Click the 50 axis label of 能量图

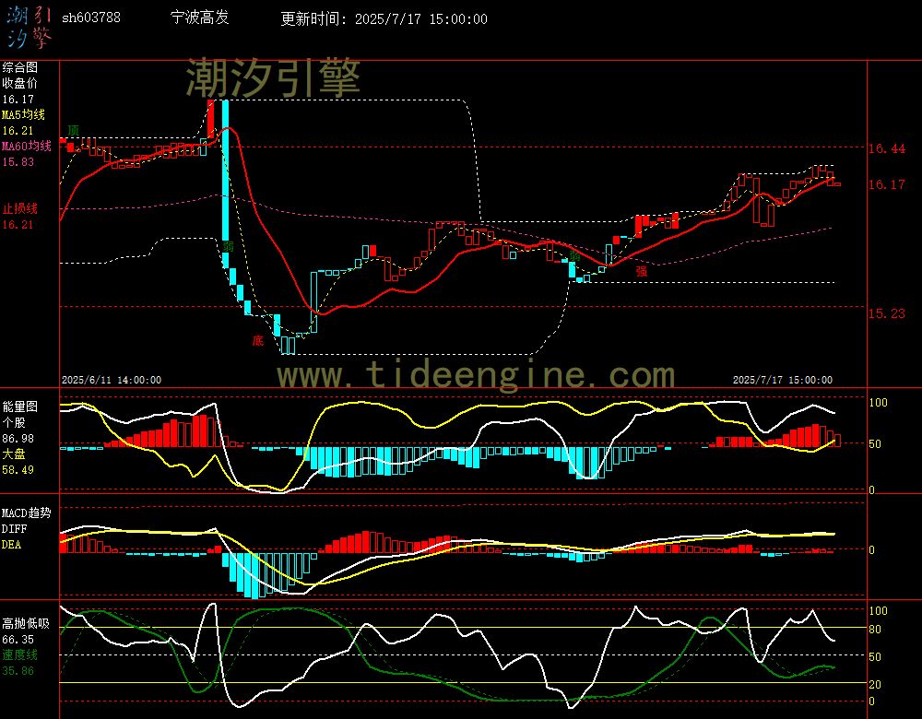[x=875, y=444]
